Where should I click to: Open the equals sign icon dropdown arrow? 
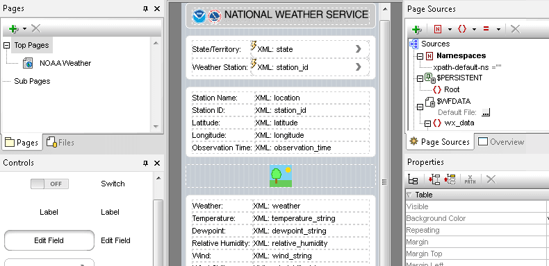tap(498, 29)
